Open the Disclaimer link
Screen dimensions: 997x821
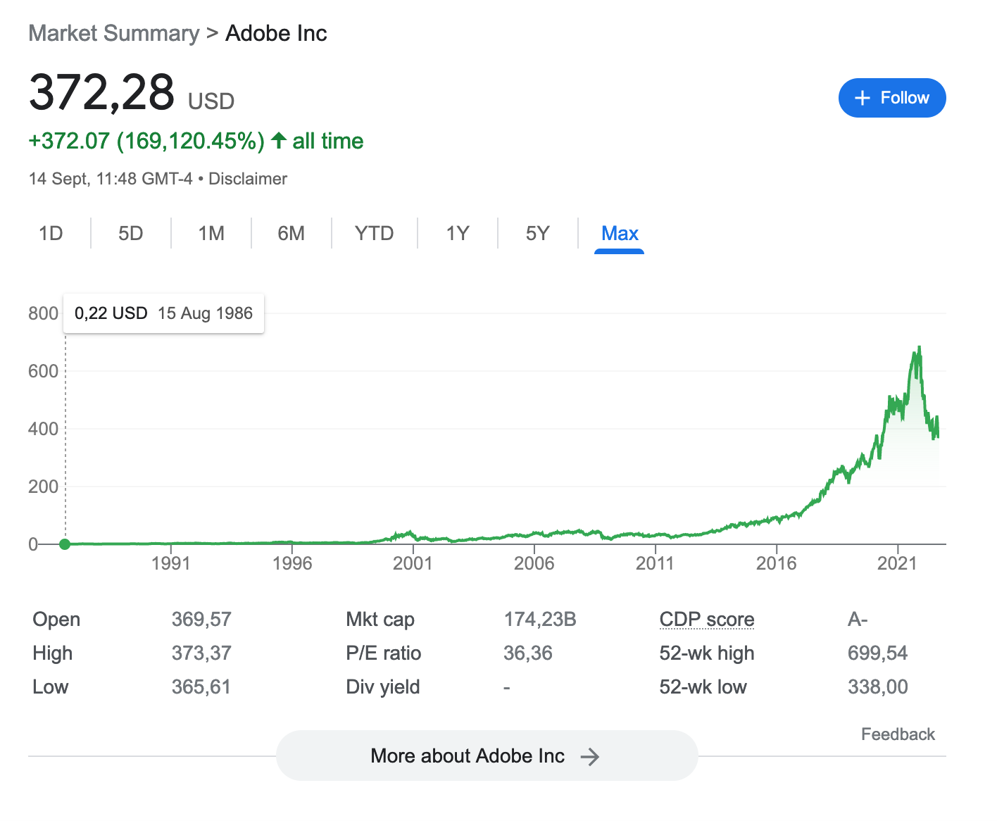[x=247, y=178]
